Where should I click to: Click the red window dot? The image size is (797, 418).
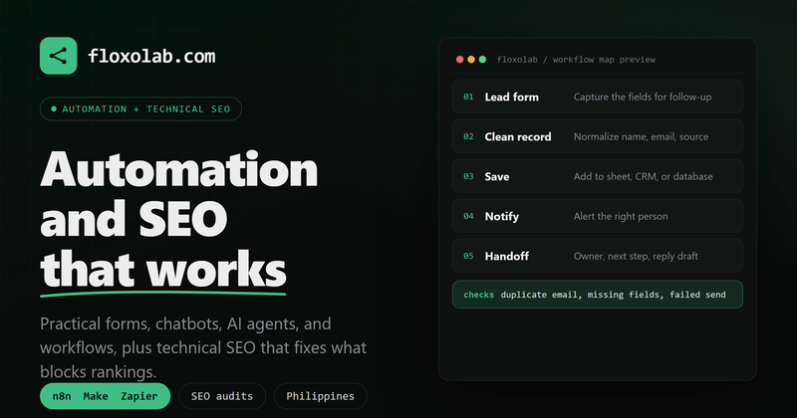point(459,60)
